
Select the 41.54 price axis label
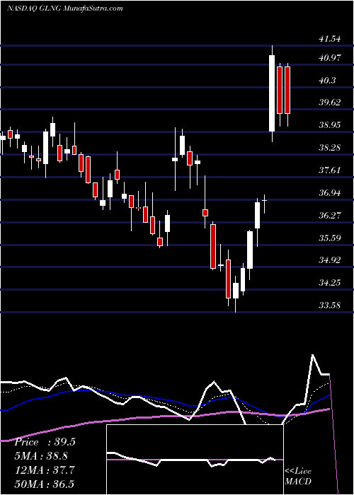point(330,39)
